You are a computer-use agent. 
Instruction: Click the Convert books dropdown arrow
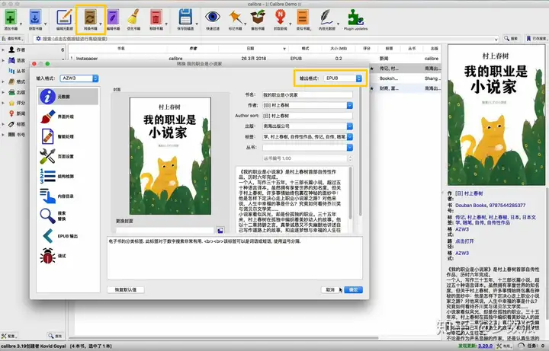[x=101, y=24]
